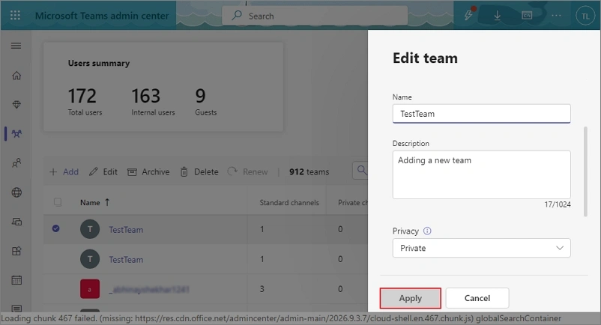This screenshot has height=325, width=601.
Task: Open the lightning bolt notifications icon
Action: (x=469, y=15)
